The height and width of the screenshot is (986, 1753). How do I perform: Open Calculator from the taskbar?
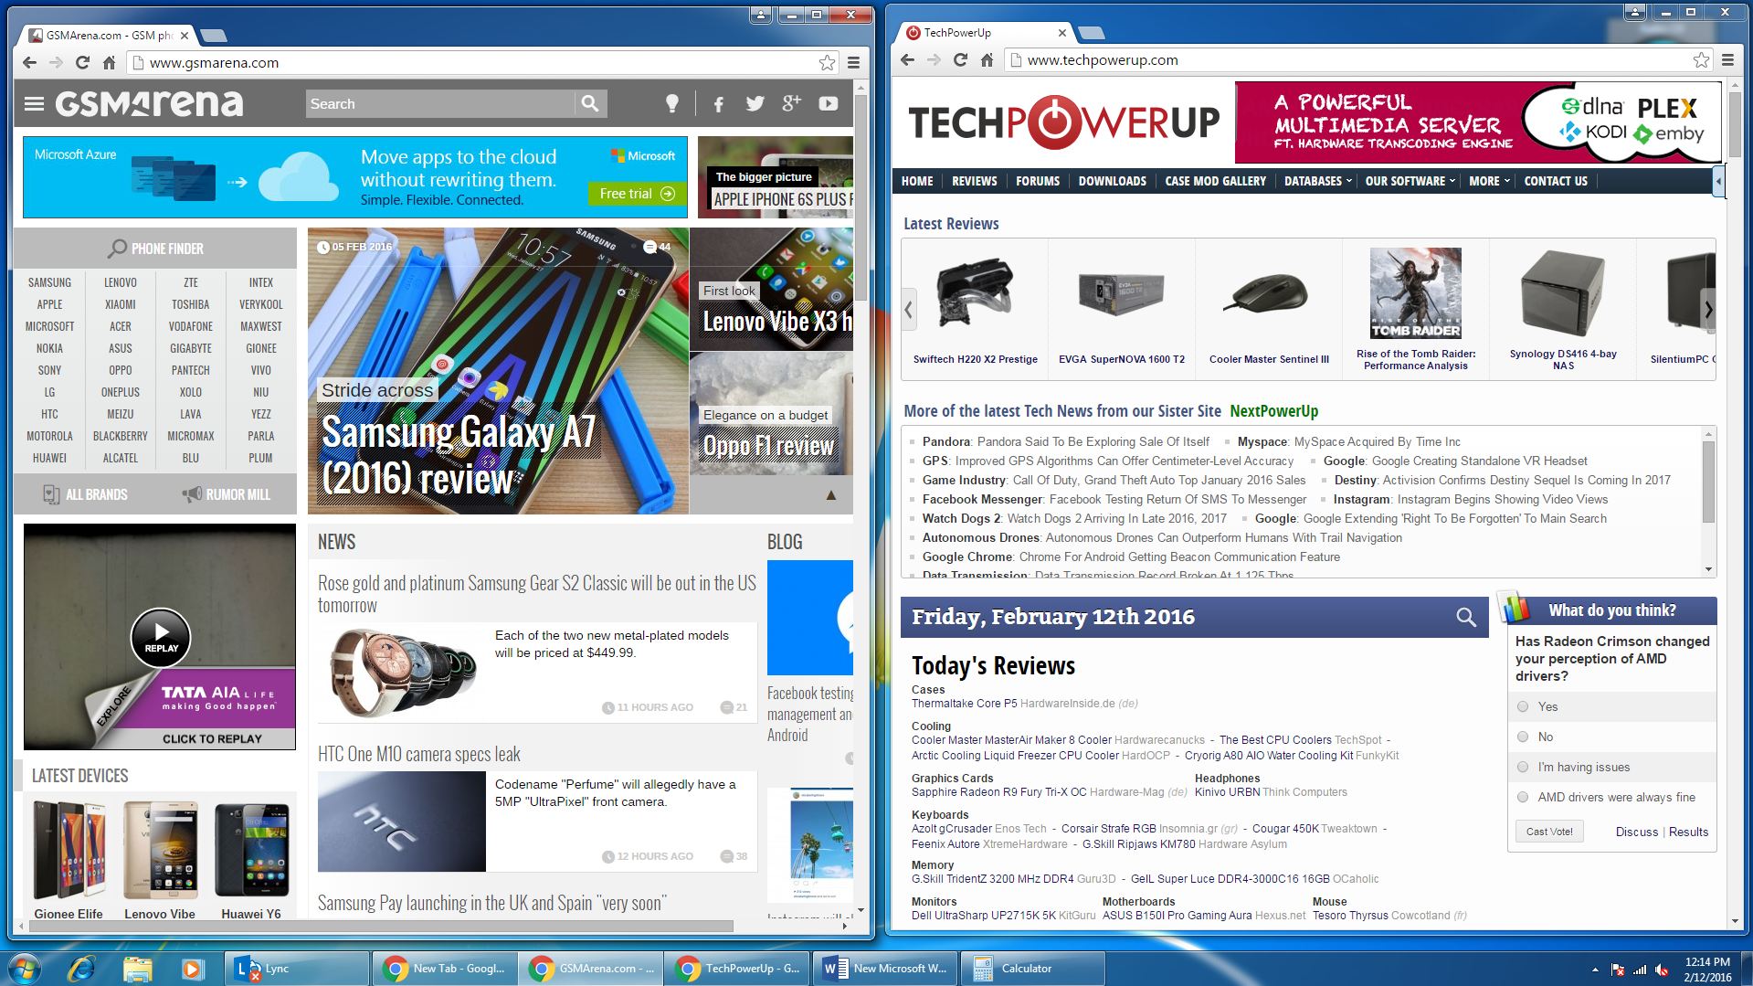click(1035, 968)
